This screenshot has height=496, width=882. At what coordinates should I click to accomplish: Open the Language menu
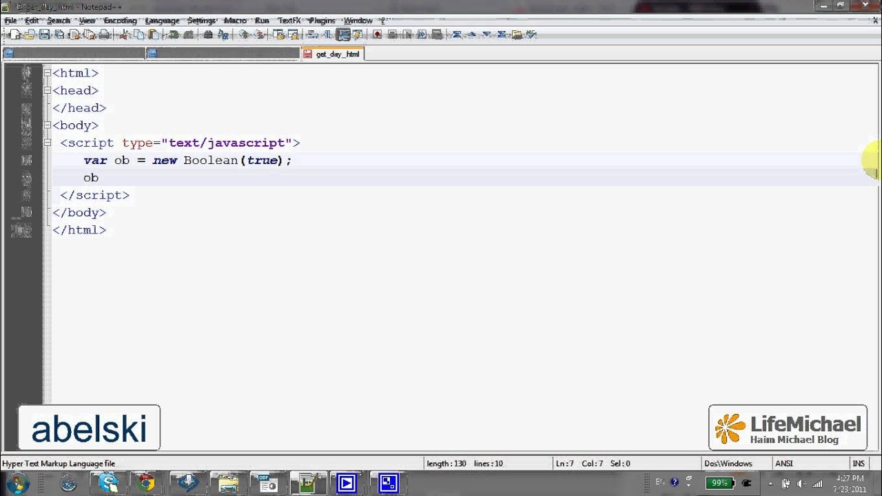(162, 21)
